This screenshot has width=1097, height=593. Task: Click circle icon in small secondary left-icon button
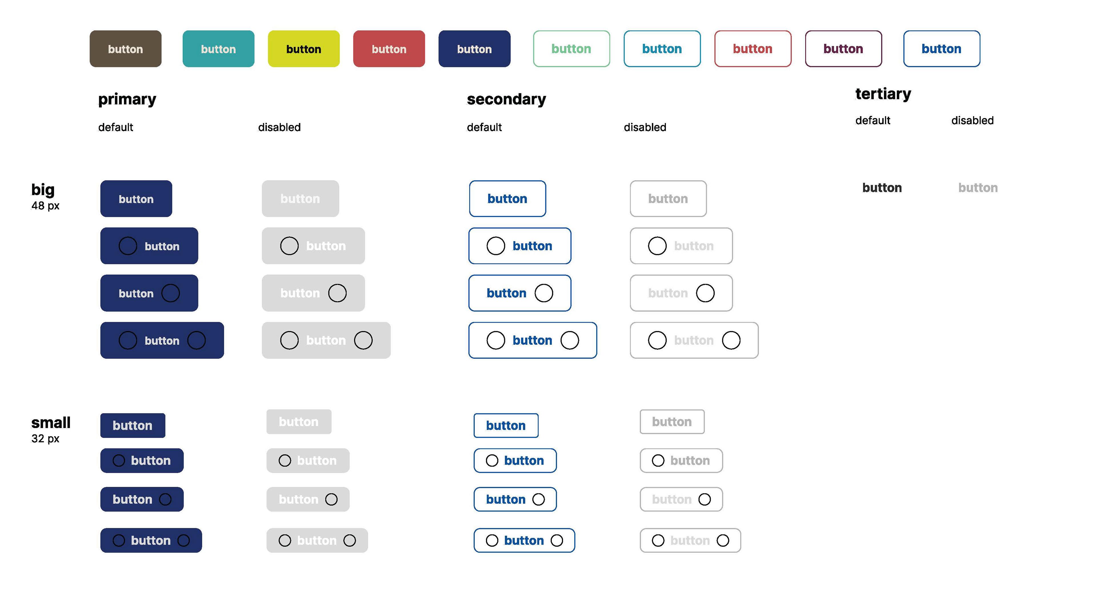click(x=492, y=461)
